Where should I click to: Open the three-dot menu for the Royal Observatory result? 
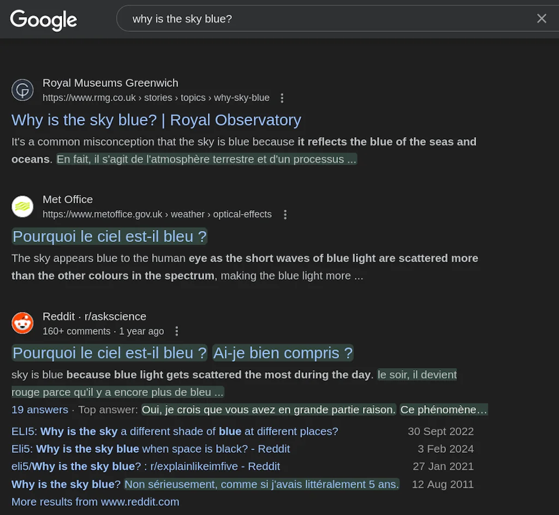[x=282, y=98]
